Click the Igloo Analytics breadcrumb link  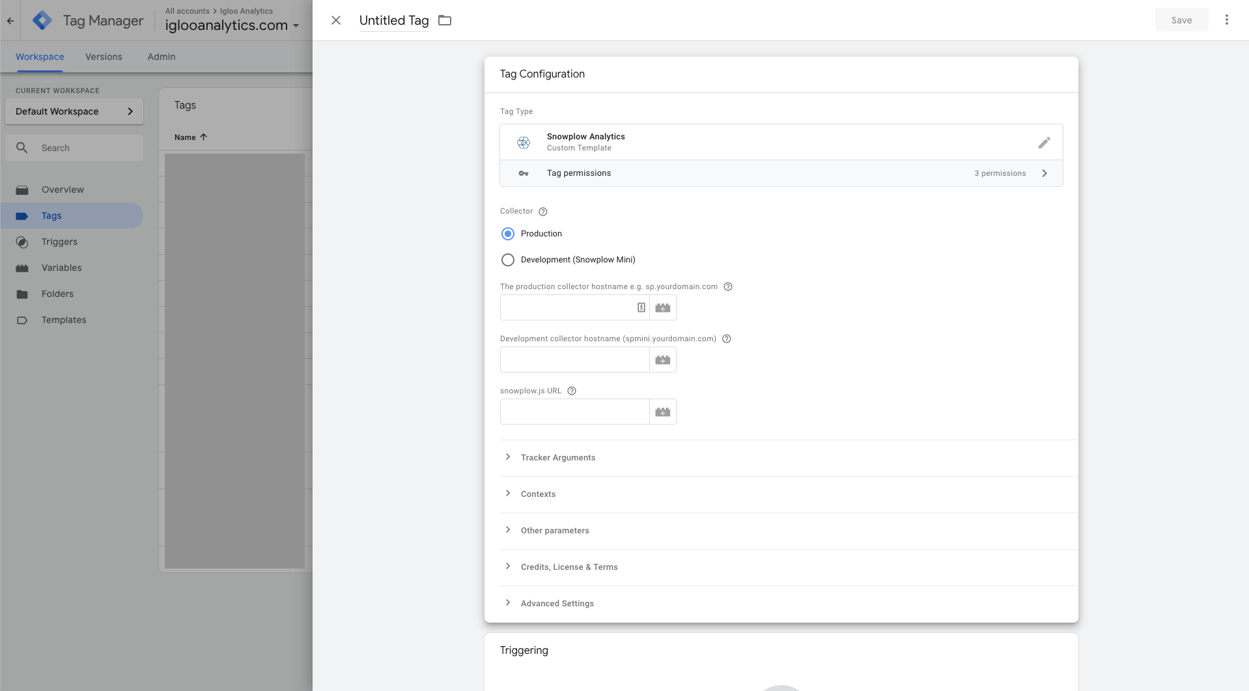click(x=246, y=11)
